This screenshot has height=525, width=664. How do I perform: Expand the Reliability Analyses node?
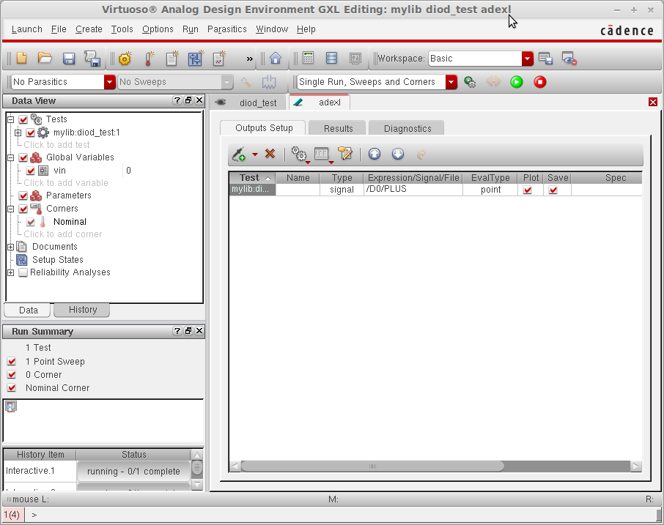pos(11,272)
